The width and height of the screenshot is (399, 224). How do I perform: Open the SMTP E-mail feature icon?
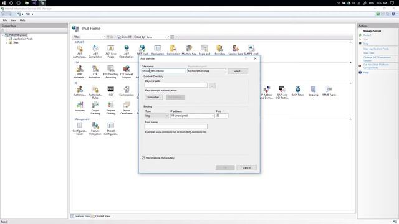click(251, 50)
